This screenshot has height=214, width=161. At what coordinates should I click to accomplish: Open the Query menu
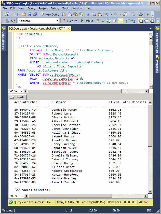click(x=31, y=8)
